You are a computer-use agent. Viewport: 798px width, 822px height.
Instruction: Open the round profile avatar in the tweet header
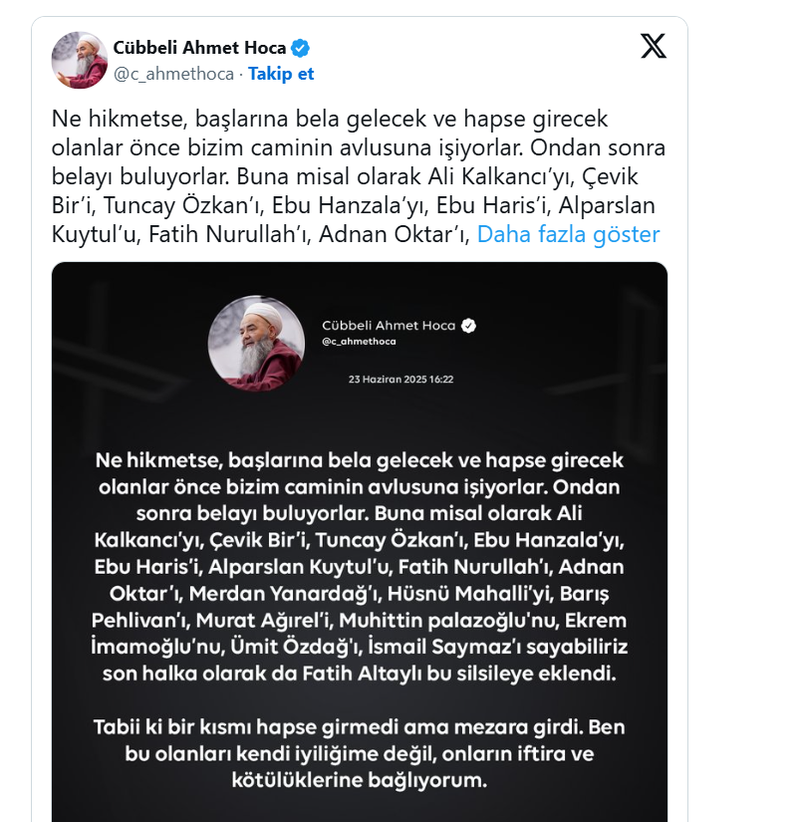79,60
